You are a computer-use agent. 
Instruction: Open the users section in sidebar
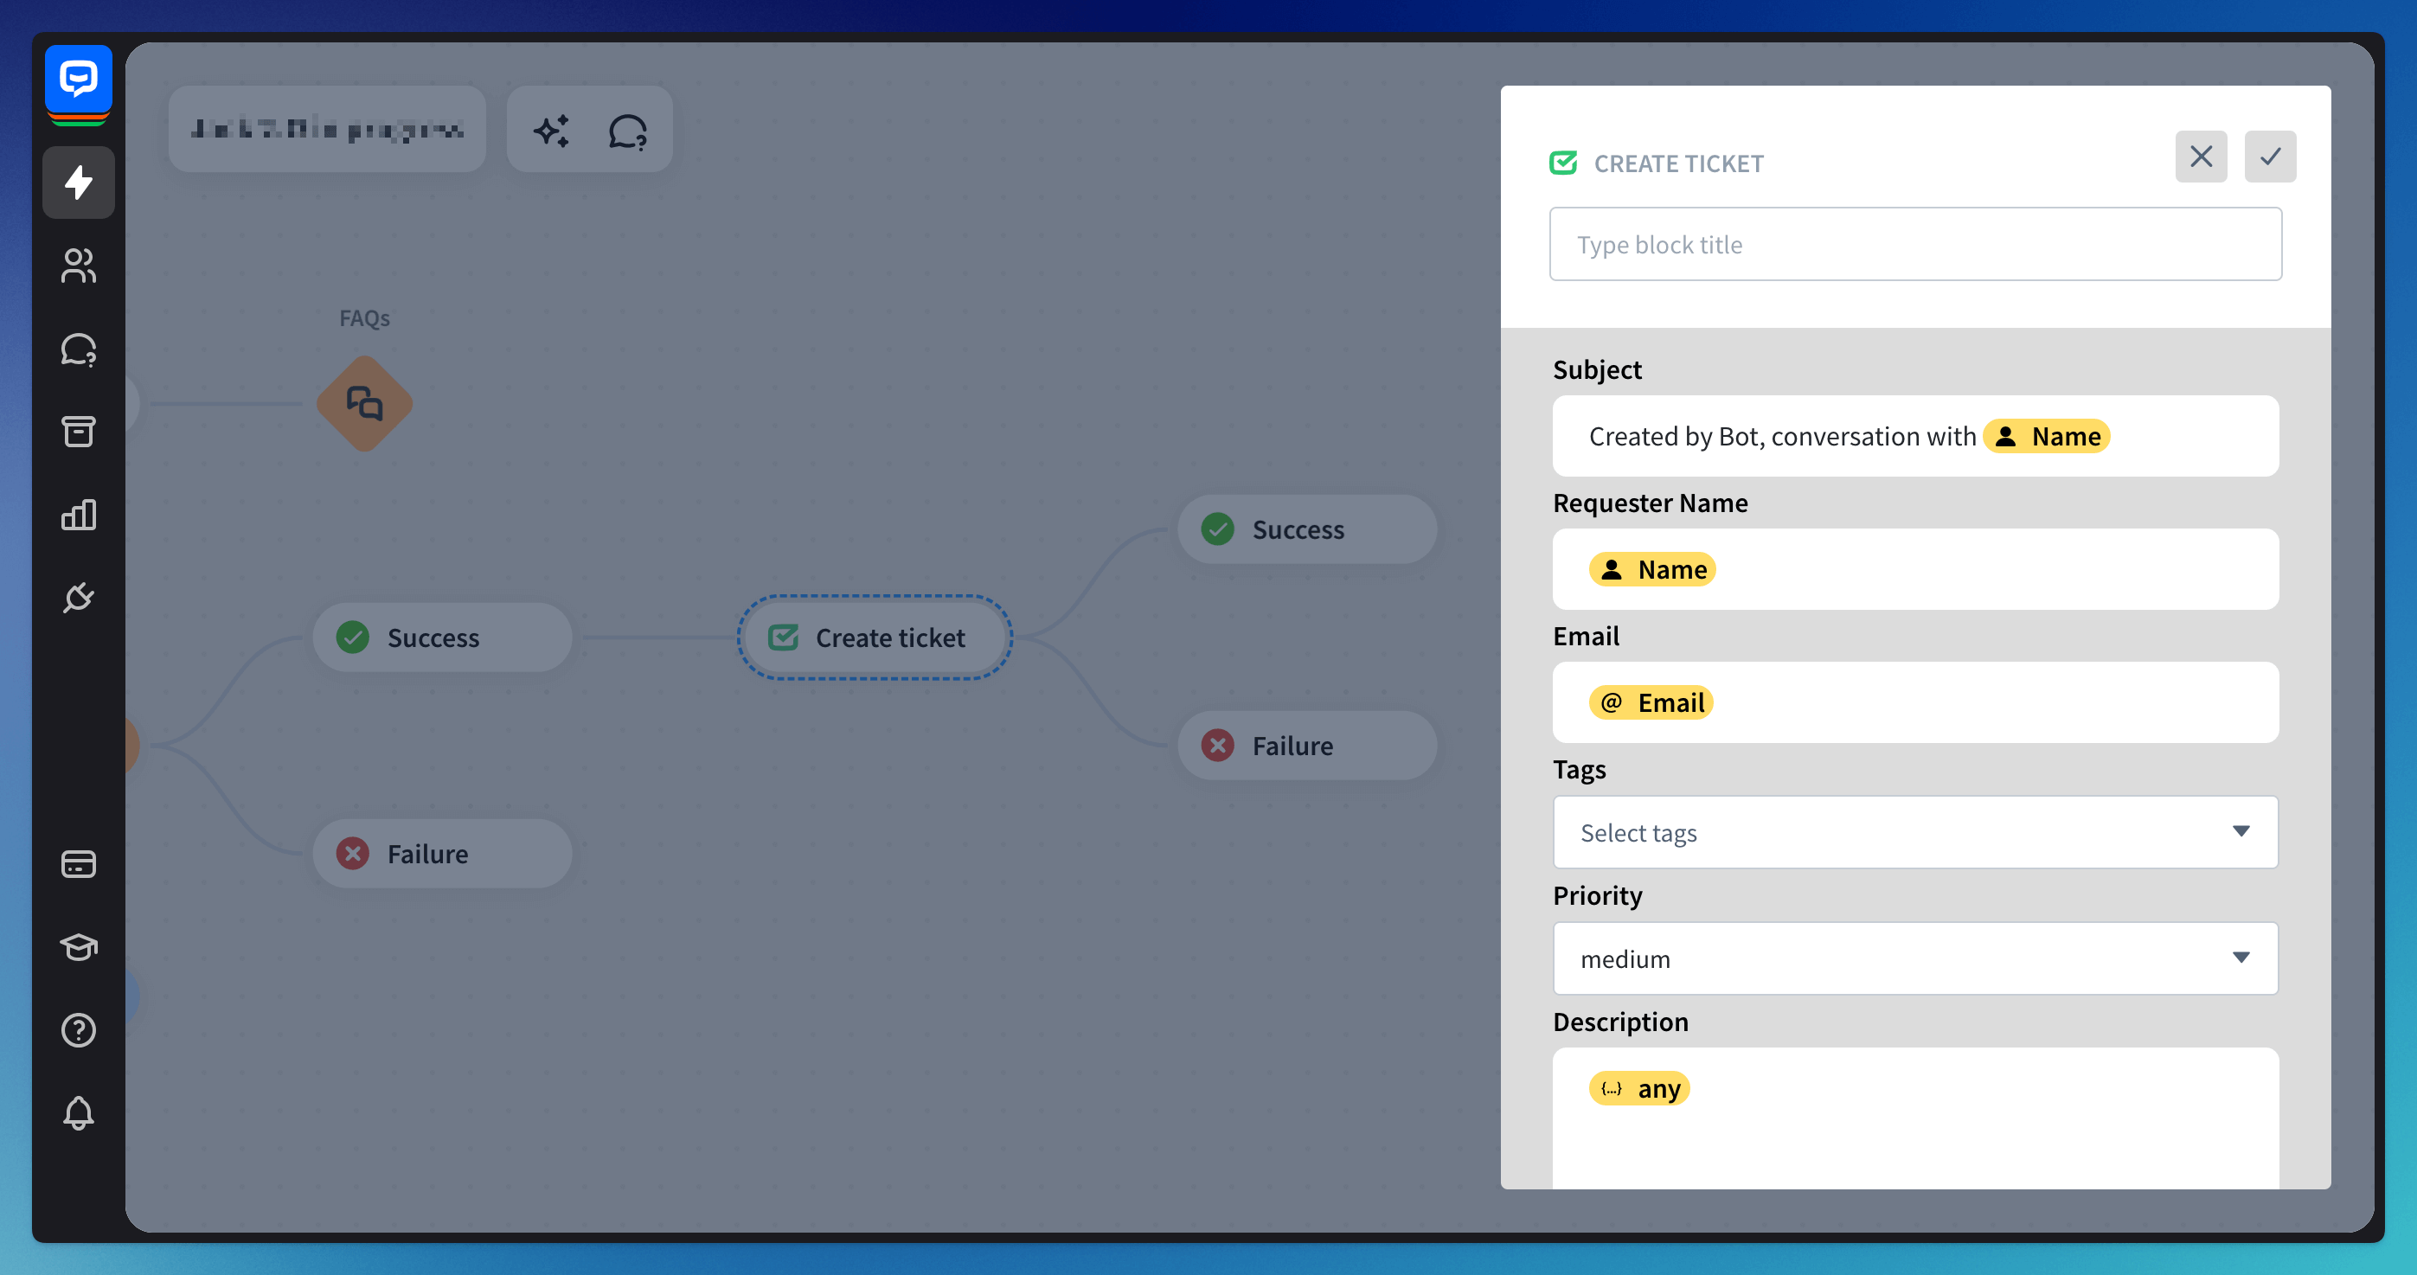coord(79,266)
